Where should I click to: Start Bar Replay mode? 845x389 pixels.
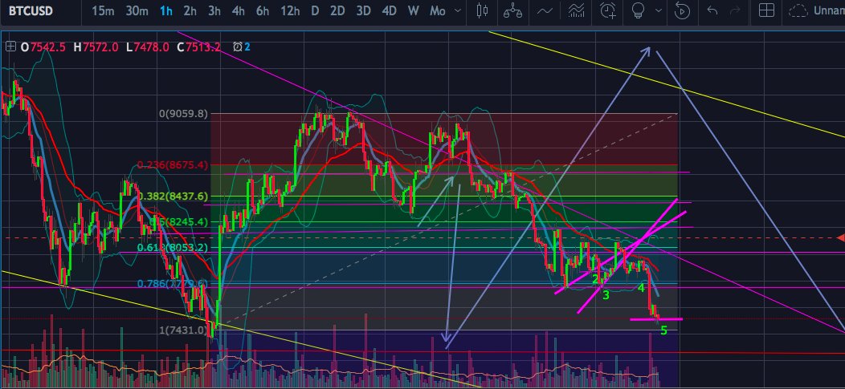(x=682, y=10)
